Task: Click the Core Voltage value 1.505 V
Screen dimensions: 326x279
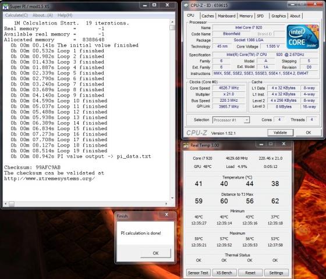Action: click(273, 46)
